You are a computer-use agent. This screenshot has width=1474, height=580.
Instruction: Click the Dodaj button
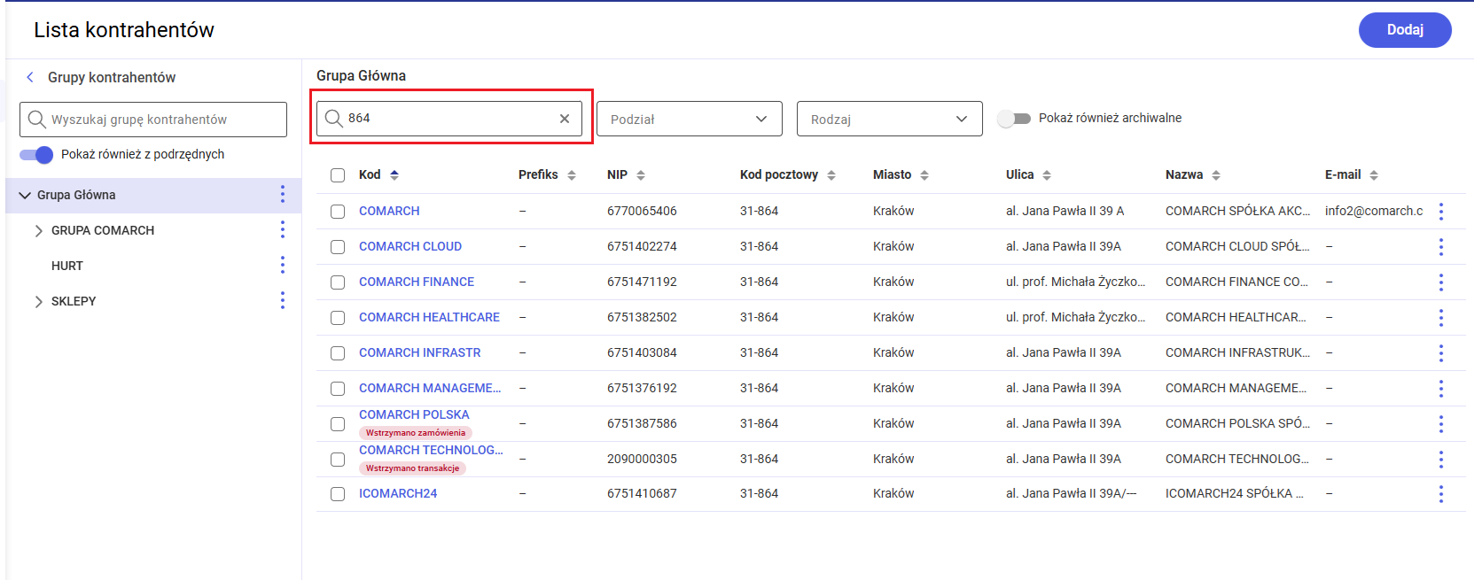[1404, 30]
